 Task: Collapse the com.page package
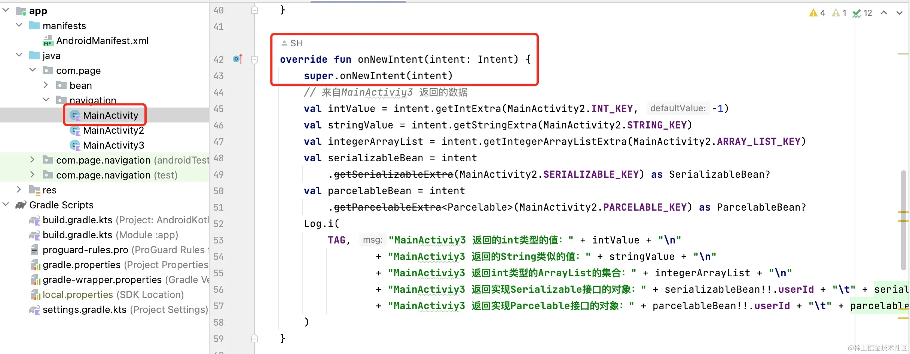[x=33, y=70]
